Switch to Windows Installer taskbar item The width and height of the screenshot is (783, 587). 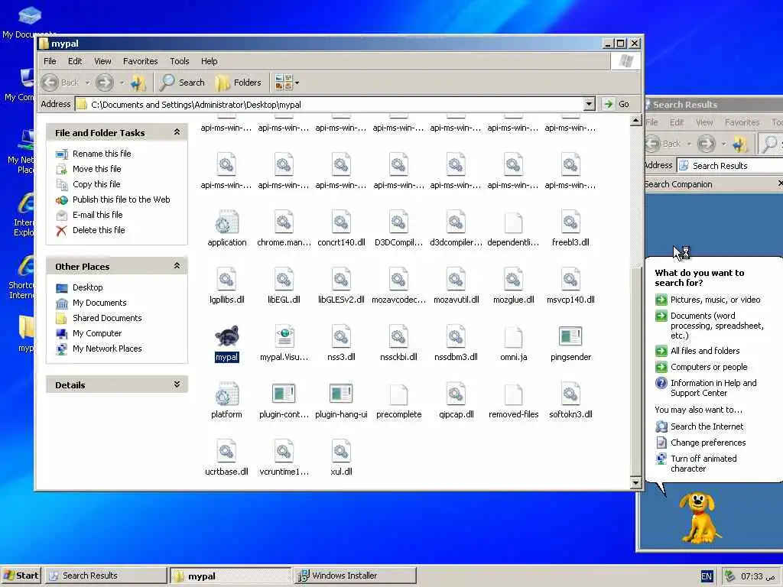(355, 576)
